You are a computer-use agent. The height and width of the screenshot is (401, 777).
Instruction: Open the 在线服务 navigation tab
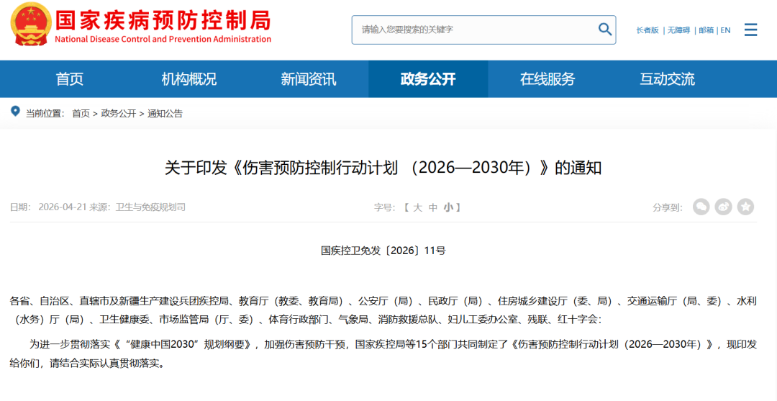point(547,78)
